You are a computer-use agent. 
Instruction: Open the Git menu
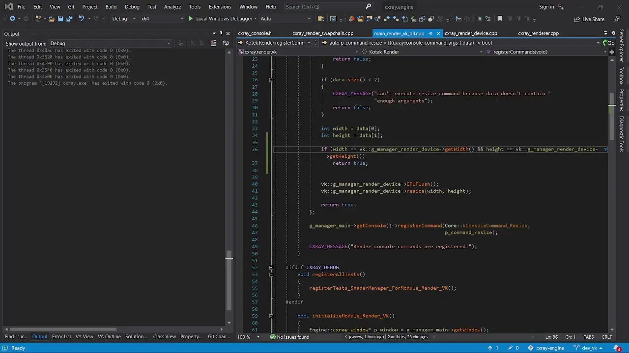pyautogui.click(x=71, y=7)
